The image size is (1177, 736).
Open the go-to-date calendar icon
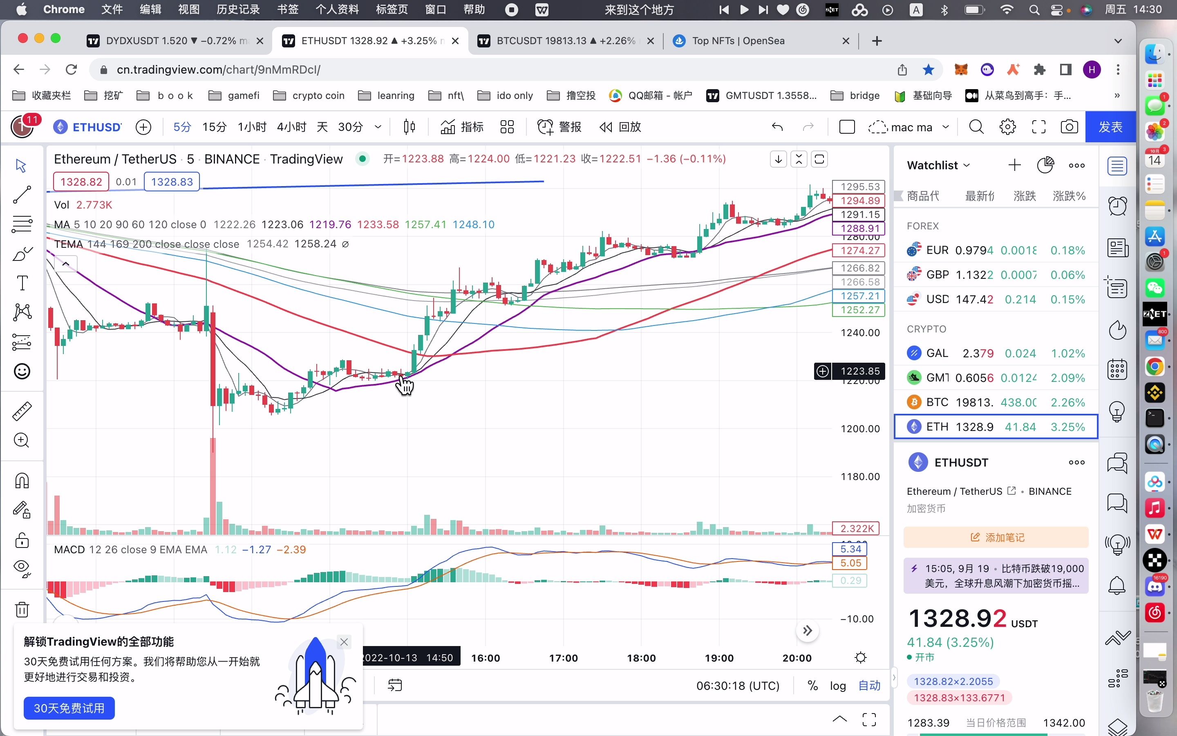click(394, 686)
